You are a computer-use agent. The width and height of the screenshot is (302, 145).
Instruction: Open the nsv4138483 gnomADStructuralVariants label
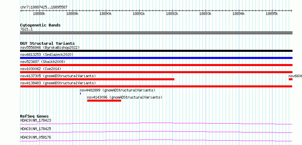coord(58,83)
